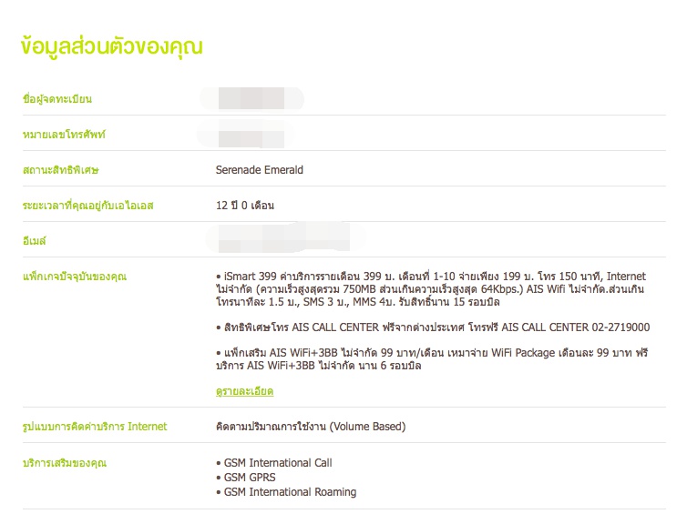The width and height of the screenshot is (687, 524).
Task: Click the blurred phone number value
Action: click(246, 136)
